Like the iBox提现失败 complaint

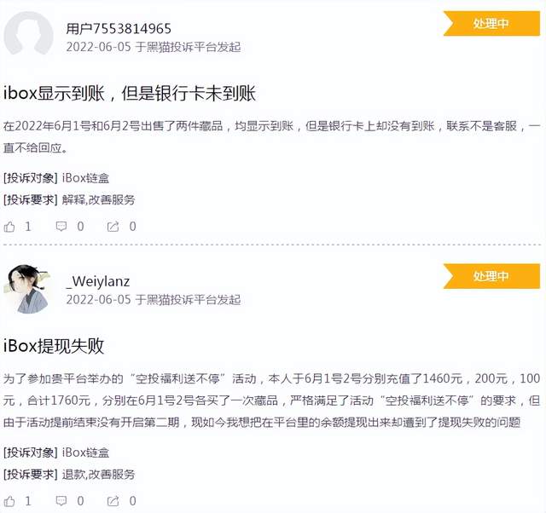point(9,501)
